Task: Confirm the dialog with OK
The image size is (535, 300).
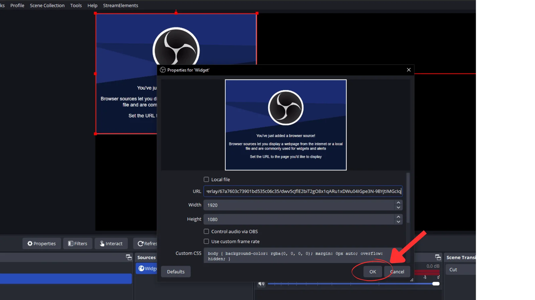Action: (372, 272)
